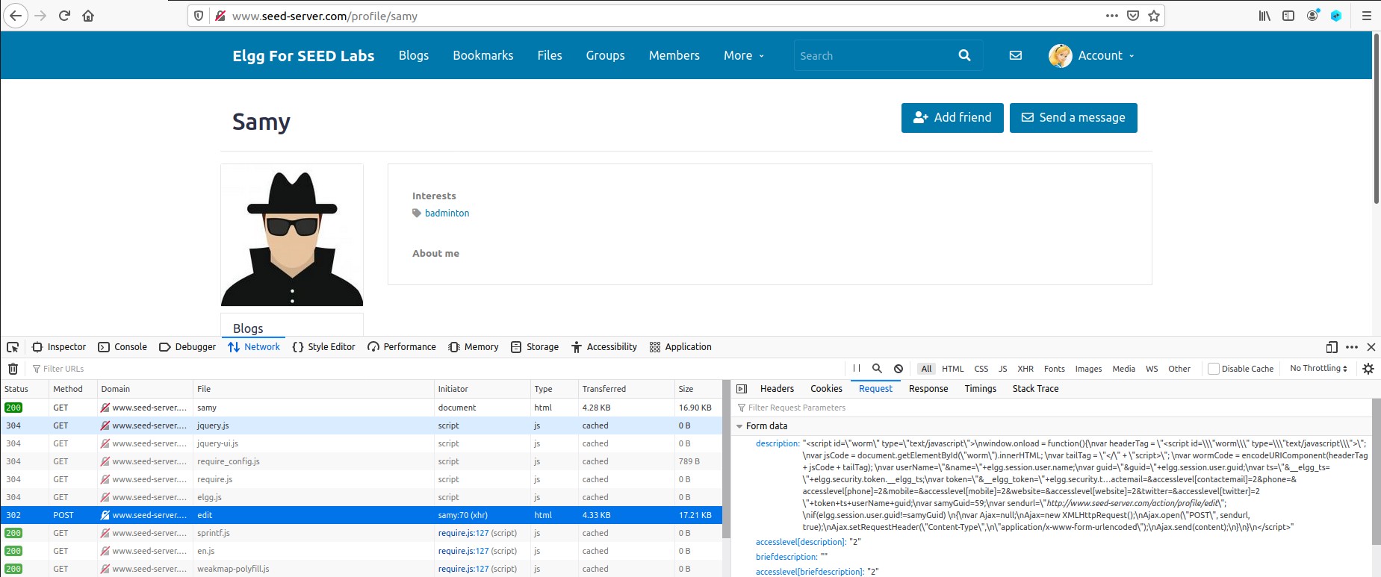The image size is (1381, 577).
Task: Open the Style Editor tab
Action: point(324,347)
